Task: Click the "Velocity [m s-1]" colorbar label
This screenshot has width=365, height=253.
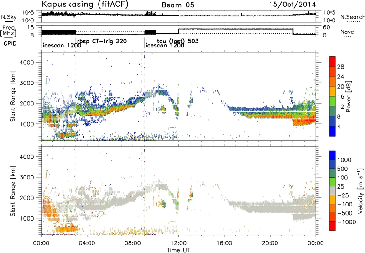Action: coord(360,190)
